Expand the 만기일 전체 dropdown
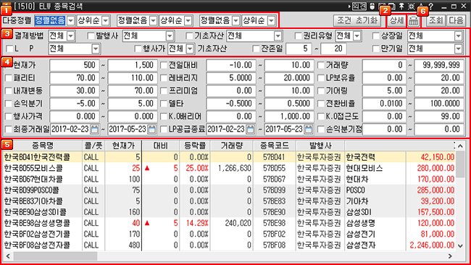The image size is (471, 265). click(458, 49)
